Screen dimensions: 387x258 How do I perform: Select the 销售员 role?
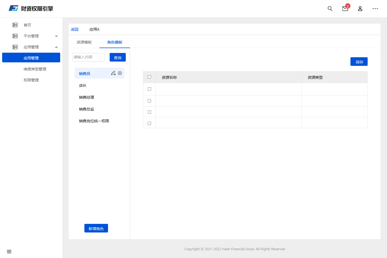click(99, 73)
